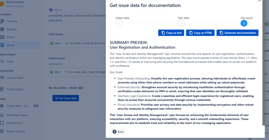
Task: Click the Project docs circle icon
Action: pos(2,106)
